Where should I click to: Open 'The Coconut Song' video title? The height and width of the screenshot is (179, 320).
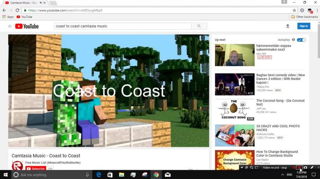click(280, 102)
